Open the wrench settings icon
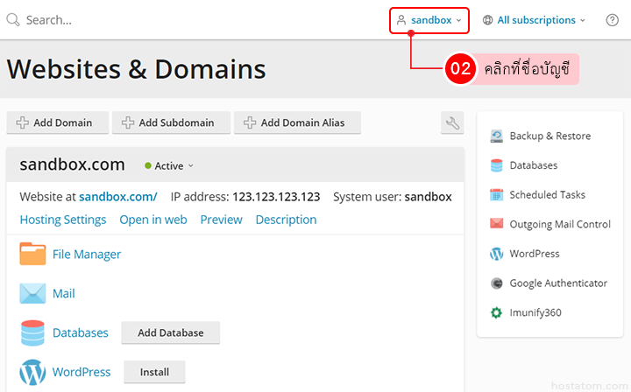This screenshot has width=631, height=392. [452, 123]
